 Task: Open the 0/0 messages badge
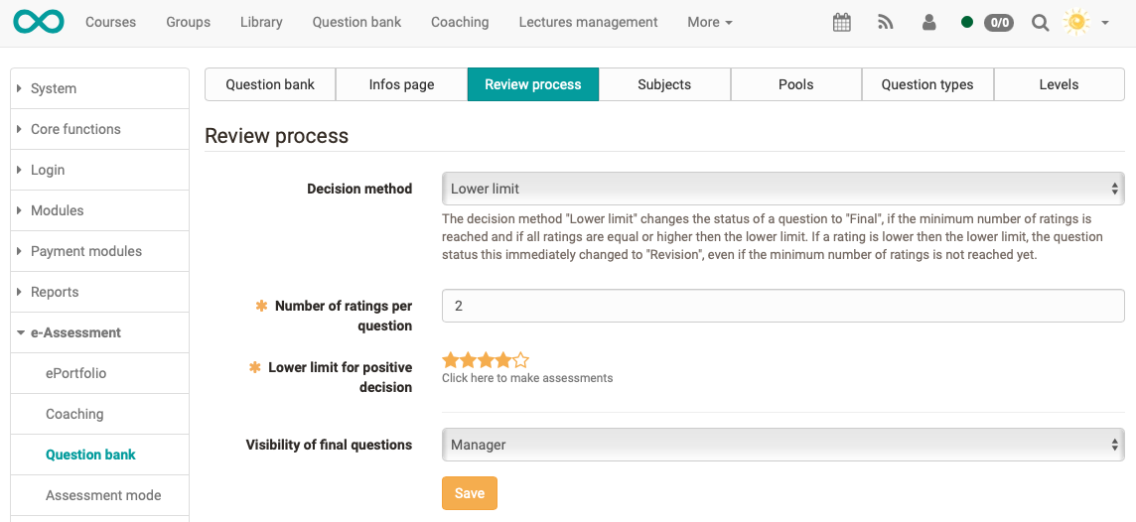[x=998, y=23]
